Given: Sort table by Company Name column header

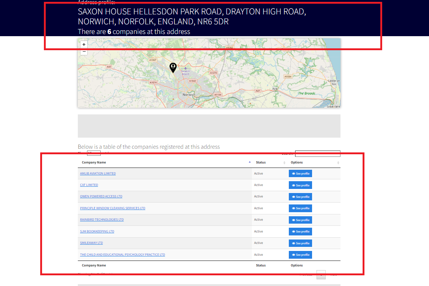Looking at the screenshot, I should (165, 162).
